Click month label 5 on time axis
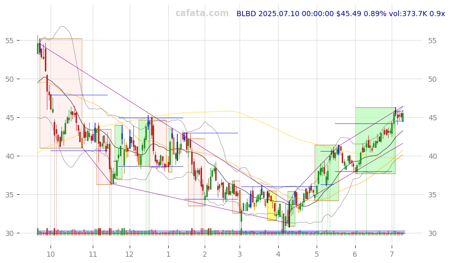 [x=317, y=254]
